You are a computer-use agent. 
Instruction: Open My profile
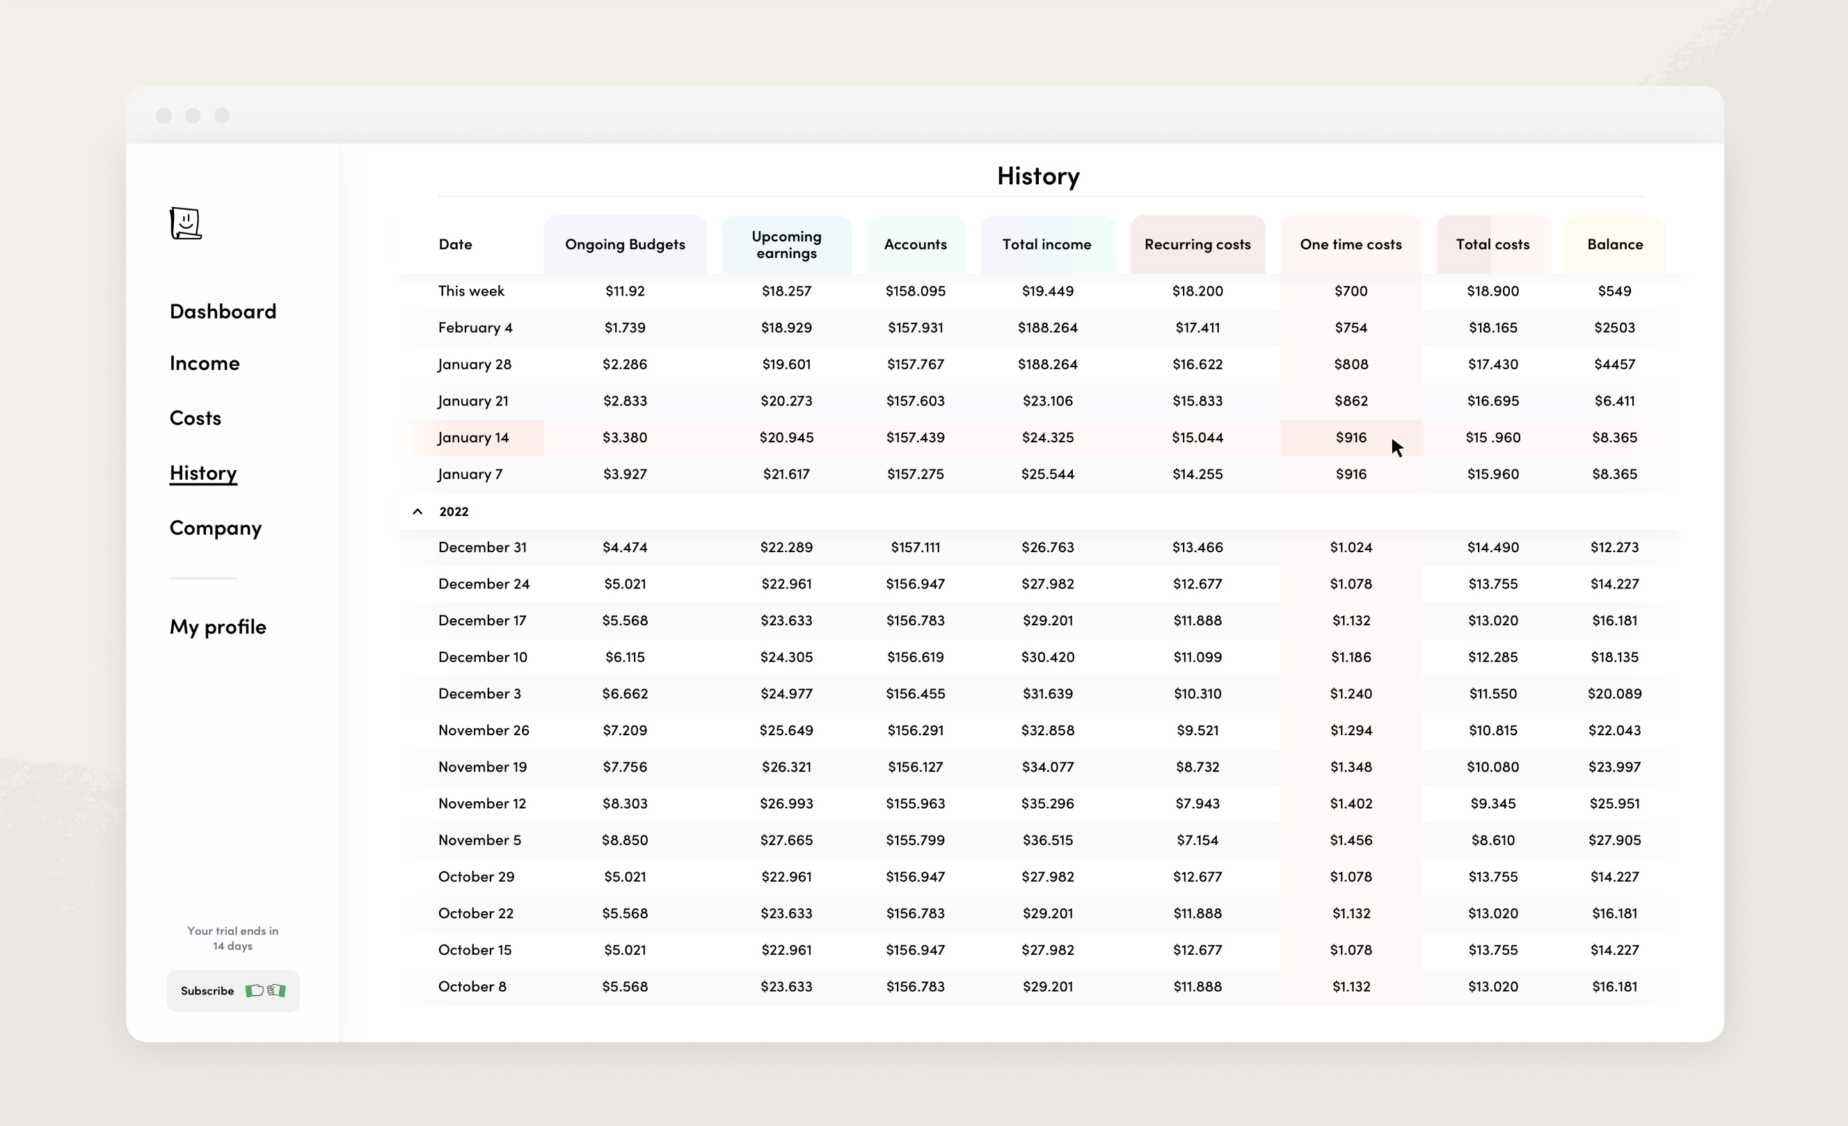coord(218,627)
